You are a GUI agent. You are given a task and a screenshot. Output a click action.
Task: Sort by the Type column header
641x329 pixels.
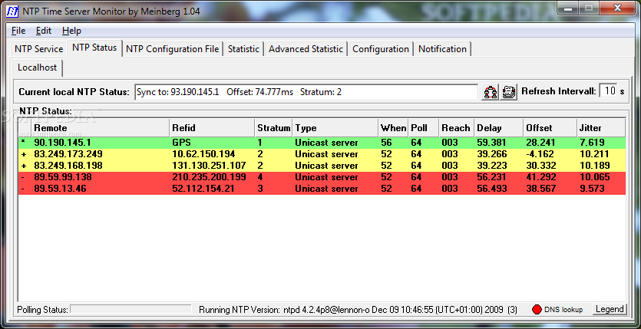[335, 128]
